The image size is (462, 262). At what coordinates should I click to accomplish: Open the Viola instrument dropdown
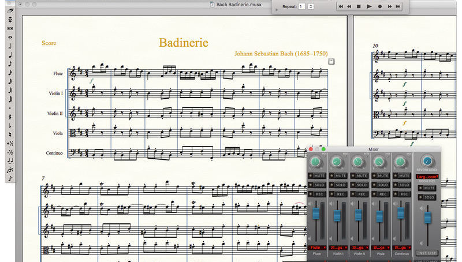381,248
